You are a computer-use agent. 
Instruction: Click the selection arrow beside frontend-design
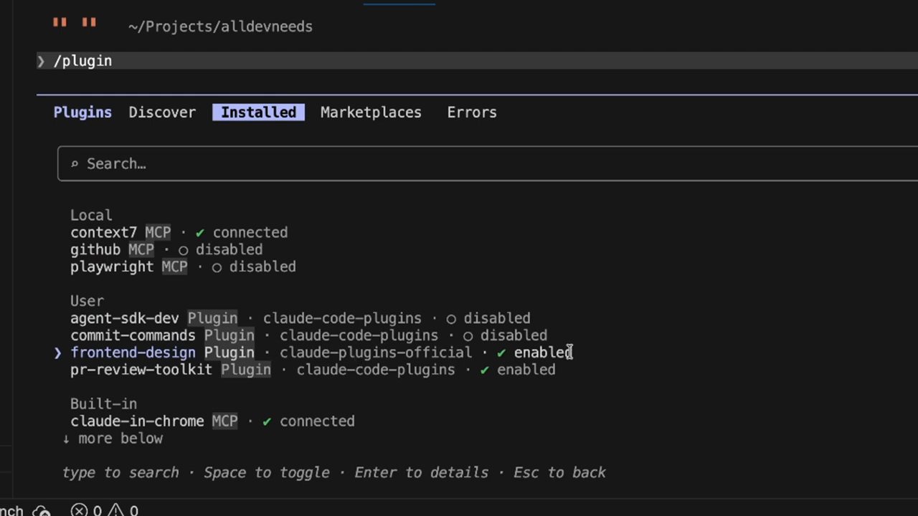(58, 353)
